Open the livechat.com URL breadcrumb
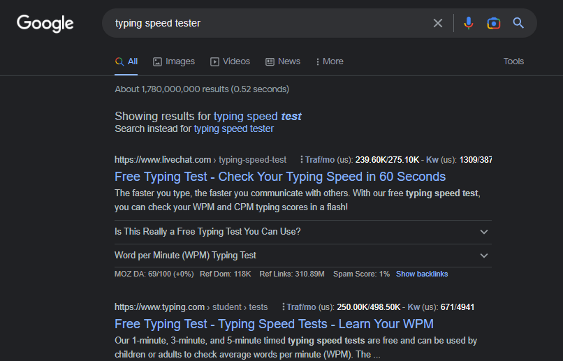563x361 pixels. click(200, 160)
